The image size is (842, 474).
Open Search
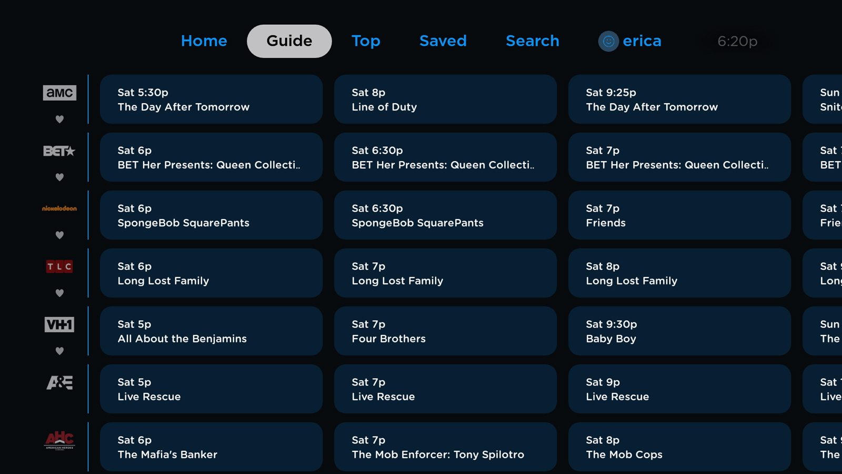532,41
